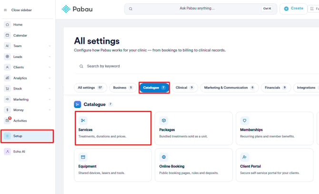
Task: Click the Memberships heart icon
Action: point(244,120)
